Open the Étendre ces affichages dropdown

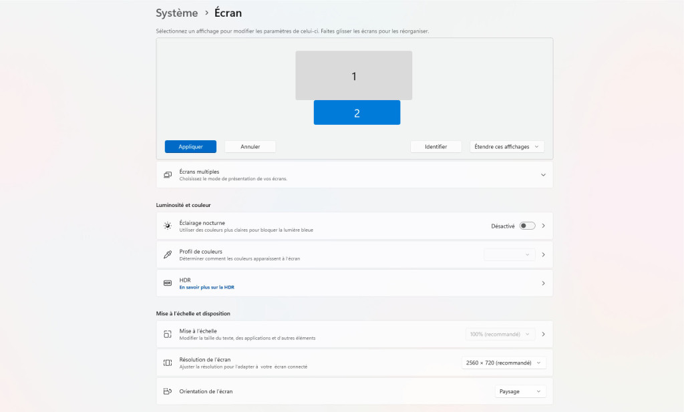click(x=507, y=146)
